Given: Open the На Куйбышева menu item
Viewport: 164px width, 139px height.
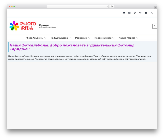Looking at the screenshot, I should point(59,38).
